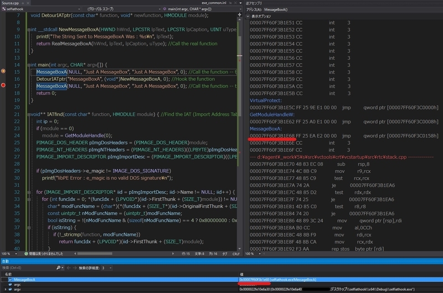443x293 pixels.
Task: Click the argc variable icon
Action: tap(10, 285)
